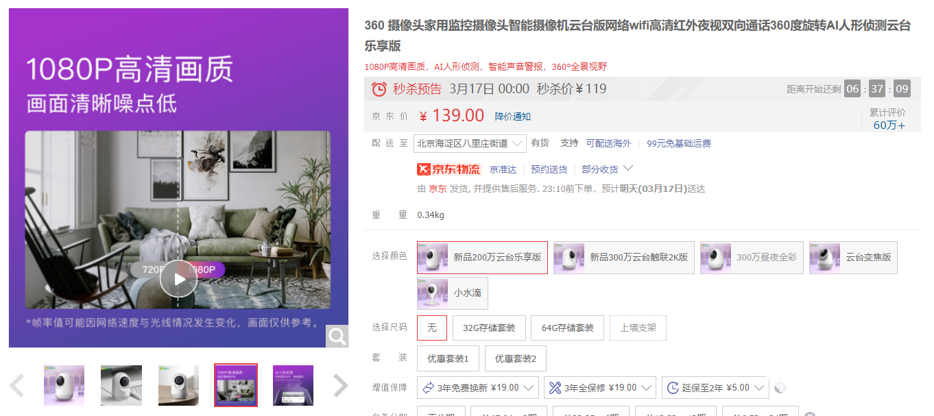Open the 可配送海外 link

point(608,143)
